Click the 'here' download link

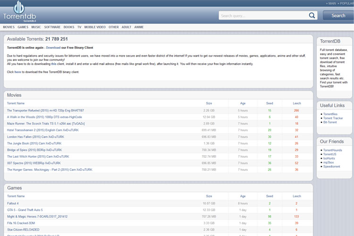coord(17,72)
